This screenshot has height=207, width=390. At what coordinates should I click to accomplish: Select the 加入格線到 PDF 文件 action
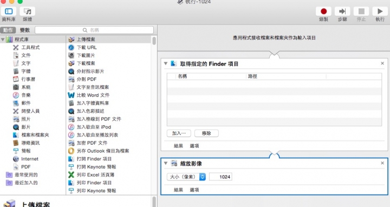[x=99, y=119]
